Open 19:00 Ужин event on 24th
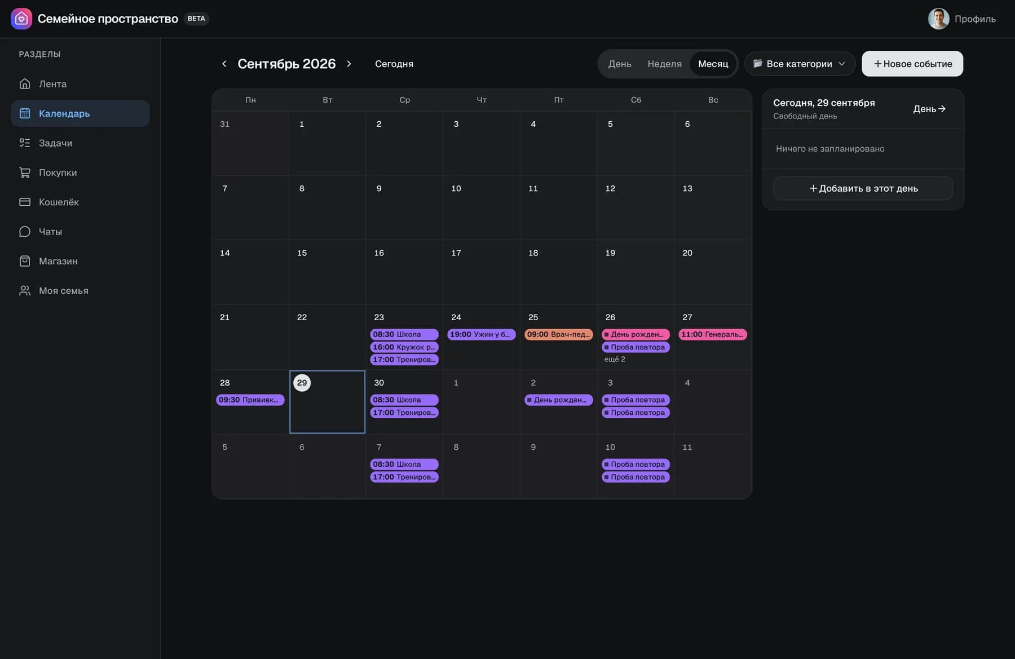The image size is (1015, 659). coord(481,334)
